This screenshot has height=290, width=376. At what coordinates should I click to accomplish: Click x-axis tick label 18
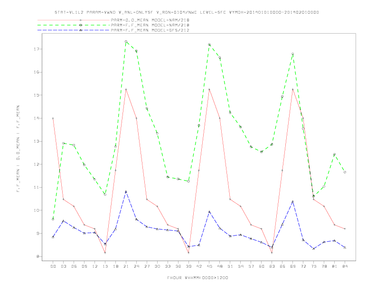(x=115, y=266)
